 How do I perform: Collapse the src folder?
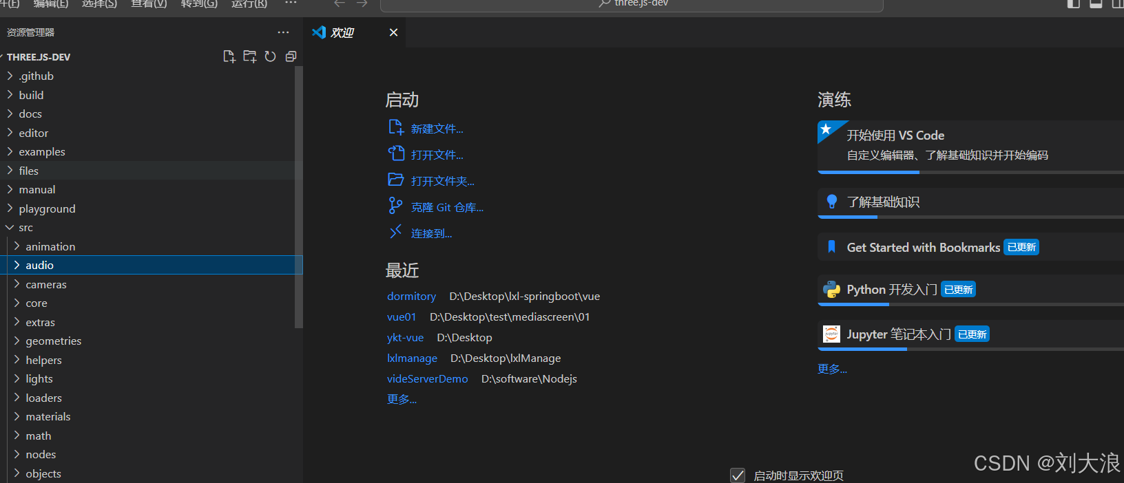tap(152, 227)
